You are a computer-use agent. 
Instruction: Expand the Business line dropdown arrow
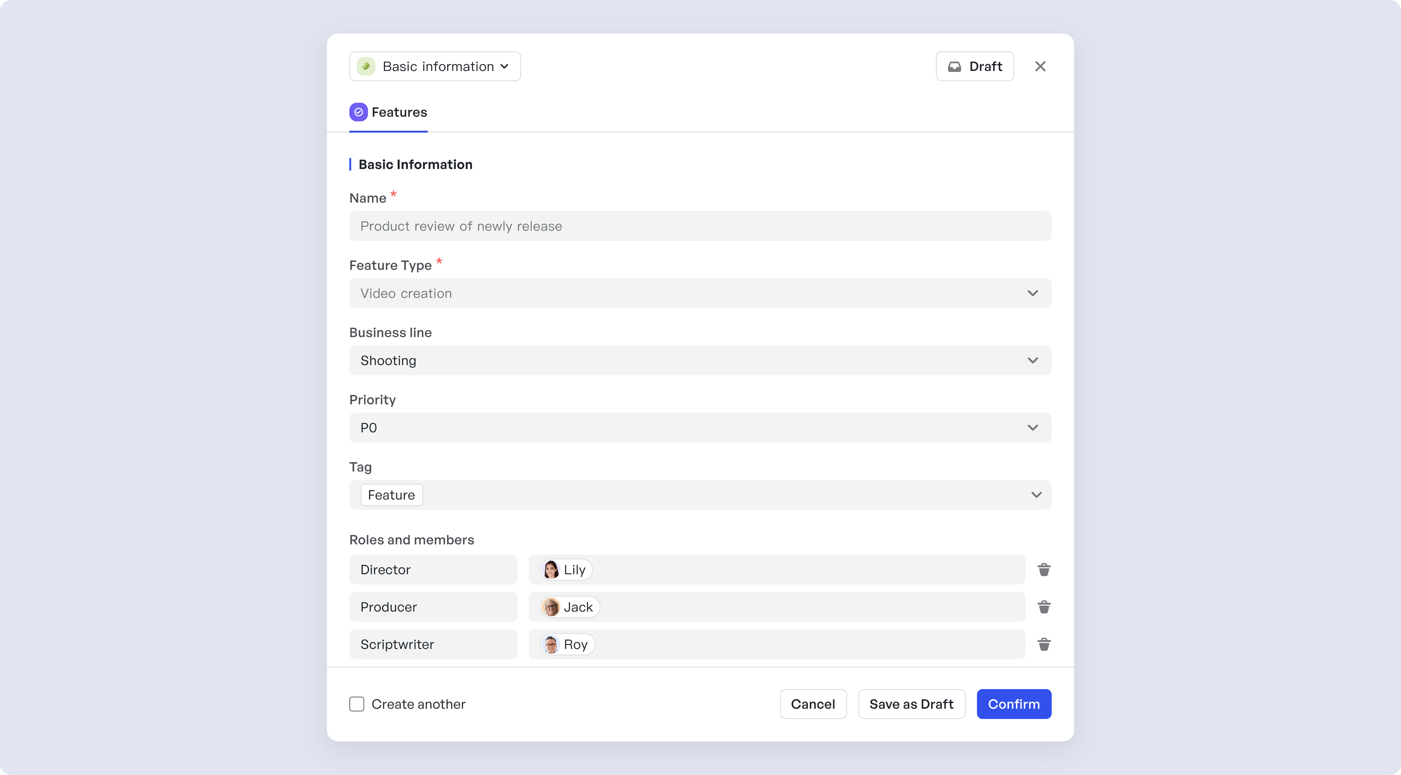tap(1032, 361)
